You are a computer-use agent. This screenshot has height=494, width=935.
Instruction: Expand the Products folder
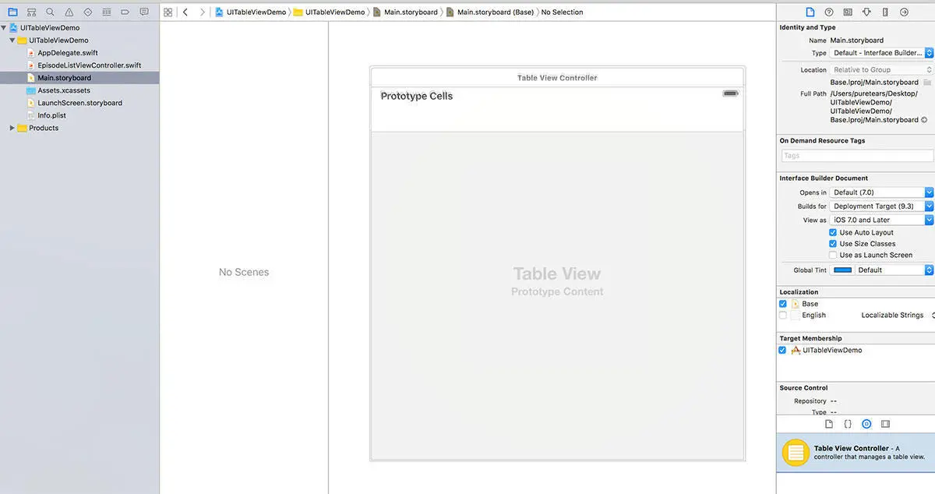[x=12, y=128]
